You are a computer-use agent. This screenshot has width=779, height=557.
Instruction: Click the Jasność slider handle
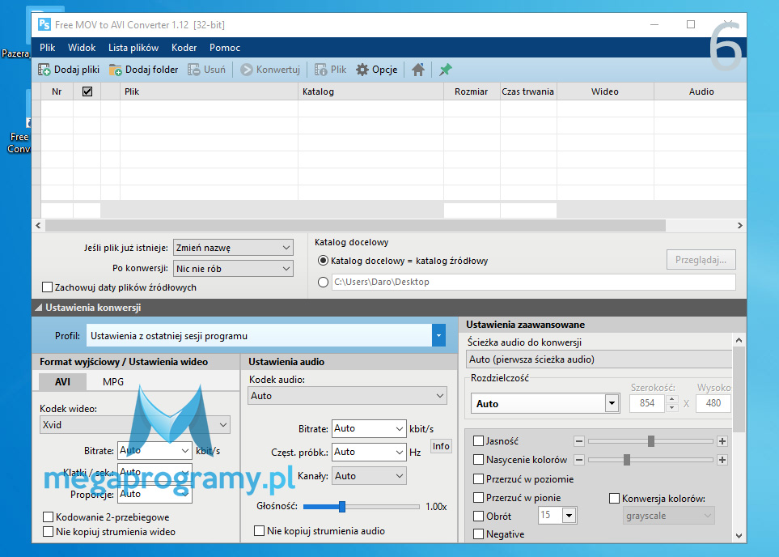pyautogui.click(x=651, y=441)
